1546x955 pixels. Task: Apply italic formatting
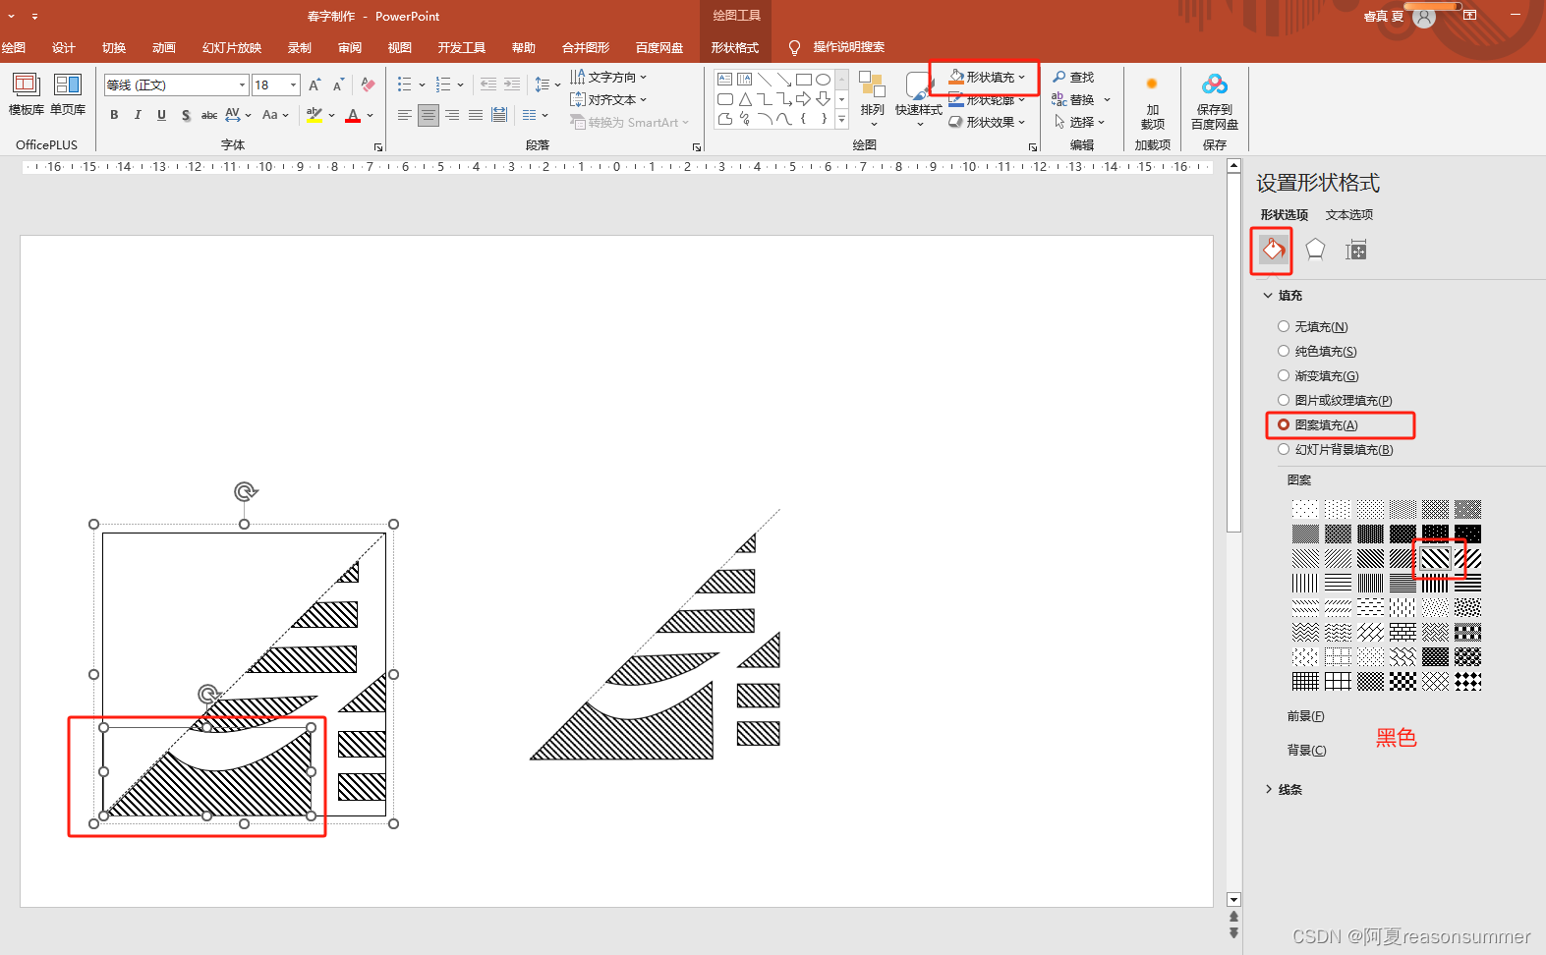tap(138, 115)
